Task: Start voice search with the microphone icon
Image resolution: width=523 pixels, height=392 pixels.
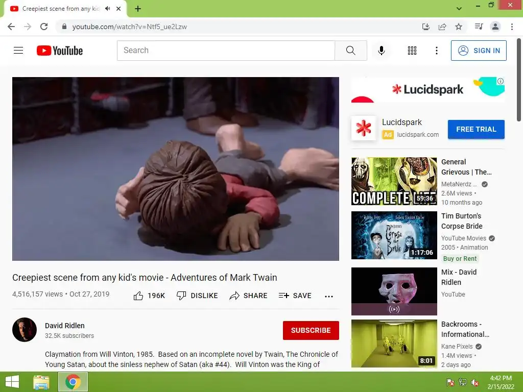Action: pos(381,51)
